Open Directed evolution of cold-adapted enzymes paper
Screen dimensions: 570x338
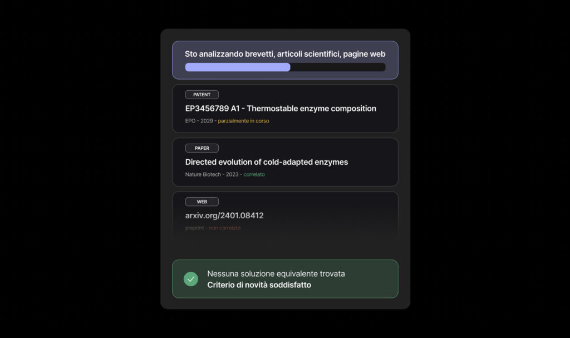click(267, 162)
